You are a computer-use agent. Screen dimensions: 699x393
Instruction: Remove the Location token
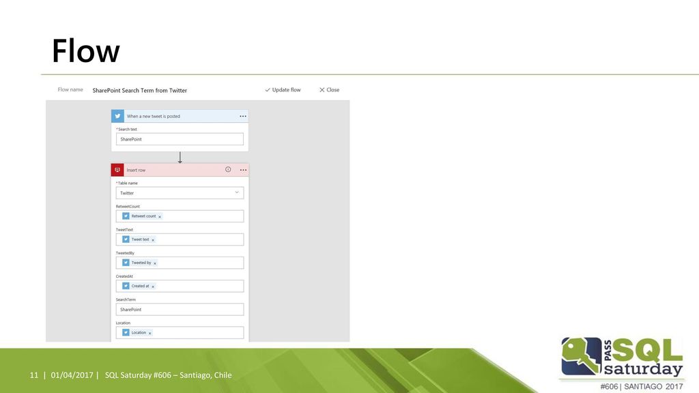[x=149, y=333]
